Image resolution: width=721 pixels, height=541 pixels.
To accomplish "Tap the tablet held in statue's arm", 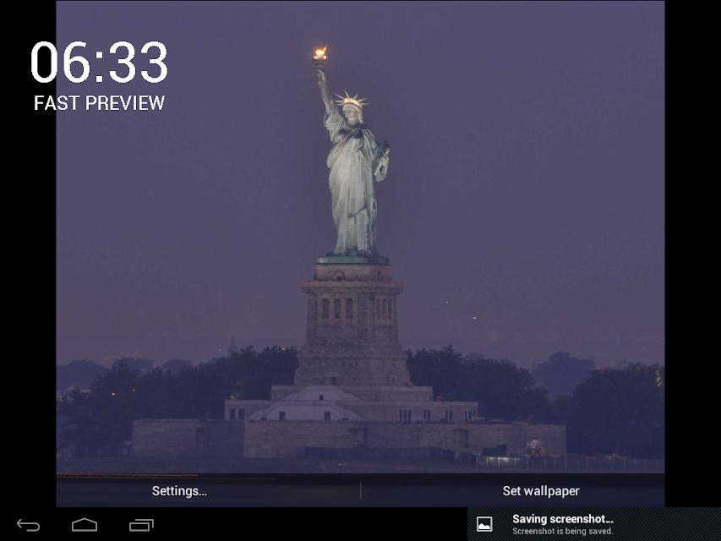I will click(383, 160).
